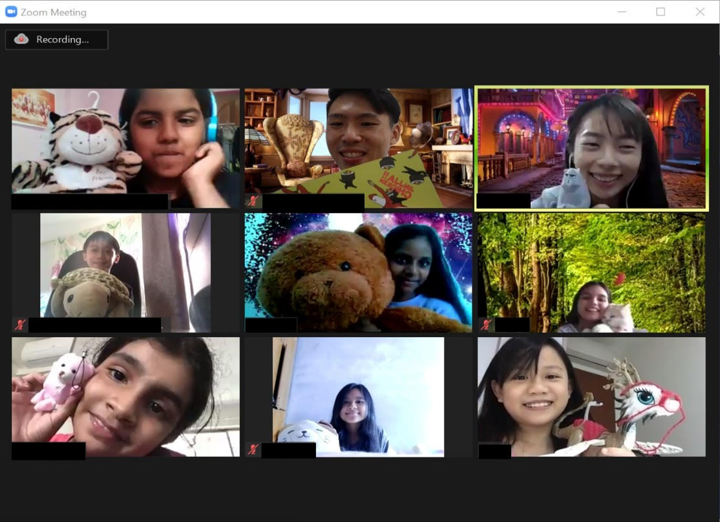Click muted mic icon on turtle plush tile
The width and height of the screenshot is (720, 522).
coord(21,325)
